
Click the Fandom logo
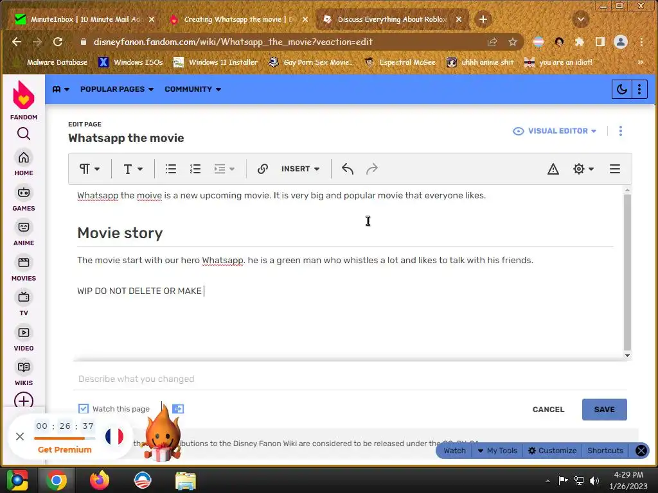point(24,100)
